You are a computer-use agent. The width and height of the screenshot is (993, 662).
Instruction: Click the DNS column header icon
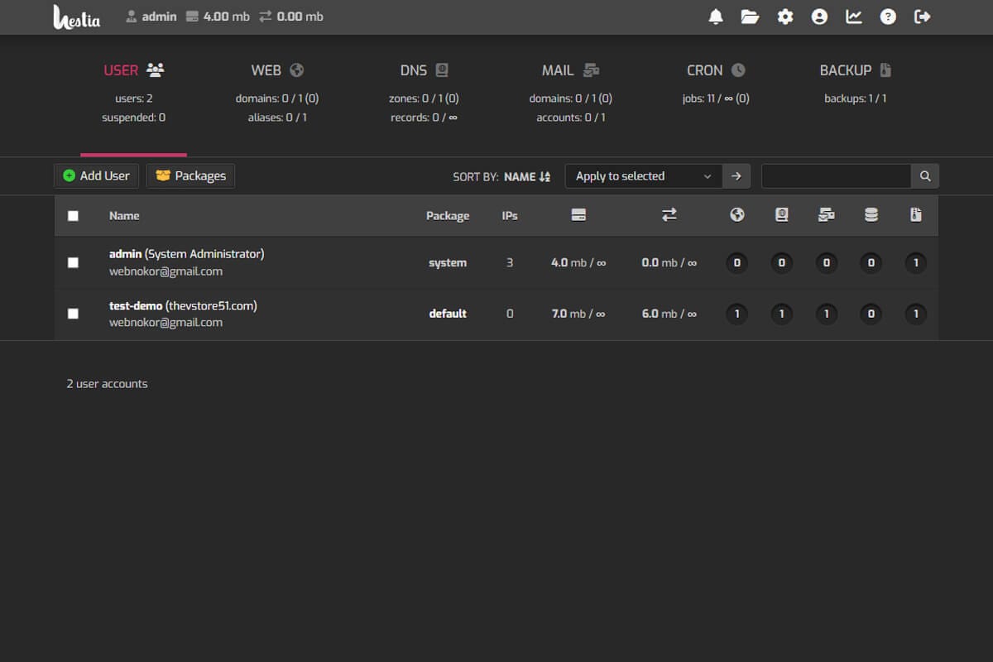tap(782, 215)
